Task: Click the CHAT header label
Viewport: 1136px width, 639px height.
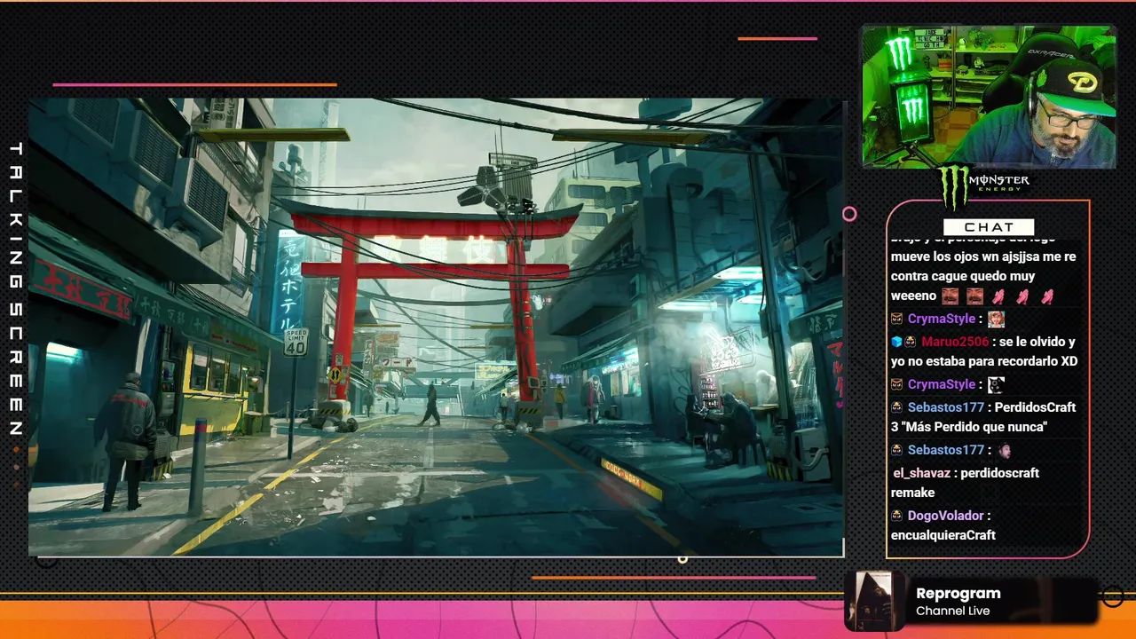Action: [989, 227]
